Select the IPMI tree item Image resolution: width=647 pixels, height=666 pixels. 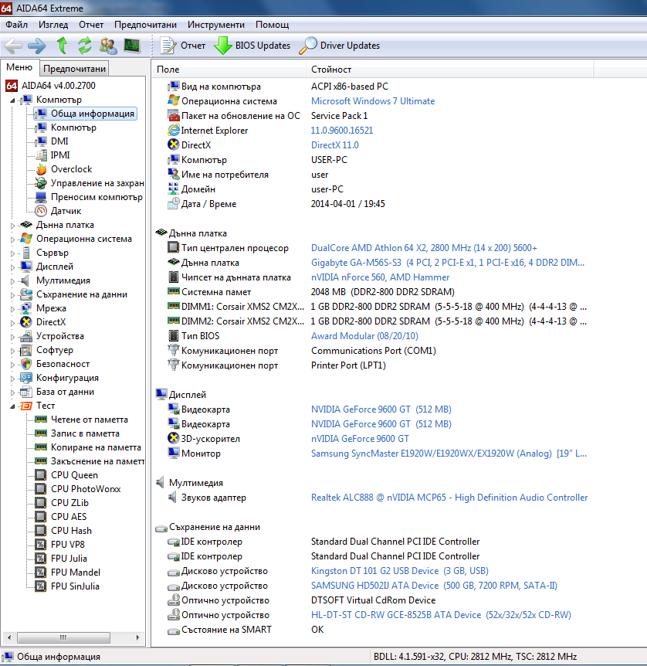[x=60, y=155]
